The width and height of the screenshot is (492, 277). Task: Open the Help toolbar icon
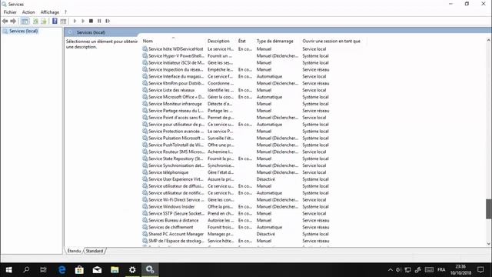click(x=55, y=21)
